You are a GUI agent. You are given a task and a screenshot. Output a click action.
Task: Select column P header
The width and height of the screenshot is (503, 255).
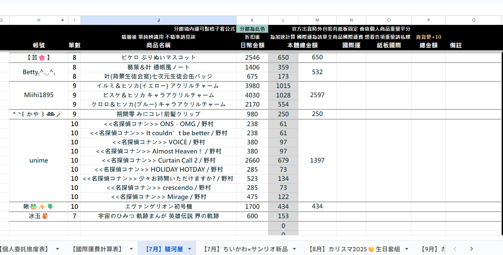428,20
